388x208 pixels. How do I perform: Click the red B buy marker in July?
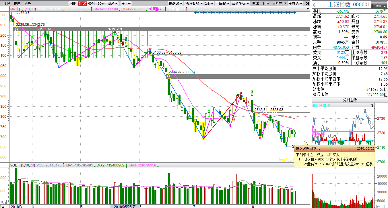[233, 119]
